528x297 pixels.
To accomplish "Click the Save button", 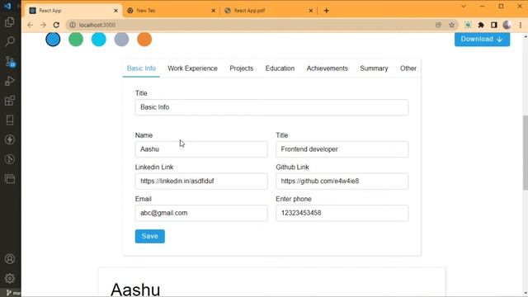I will coord(150,236).
